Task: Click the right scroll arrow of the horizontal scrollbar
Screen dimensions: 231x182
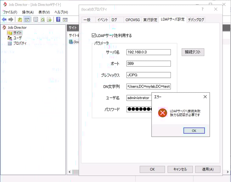Action: 228,172
